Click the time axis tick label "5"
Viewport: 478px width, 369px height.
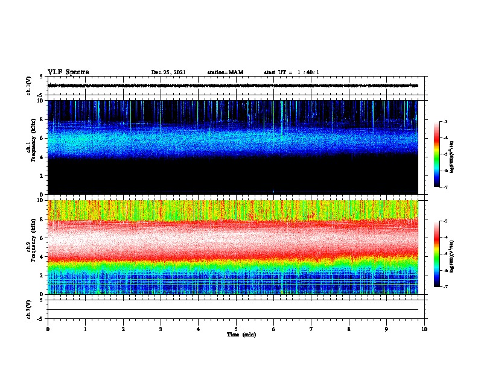[236, 329]
